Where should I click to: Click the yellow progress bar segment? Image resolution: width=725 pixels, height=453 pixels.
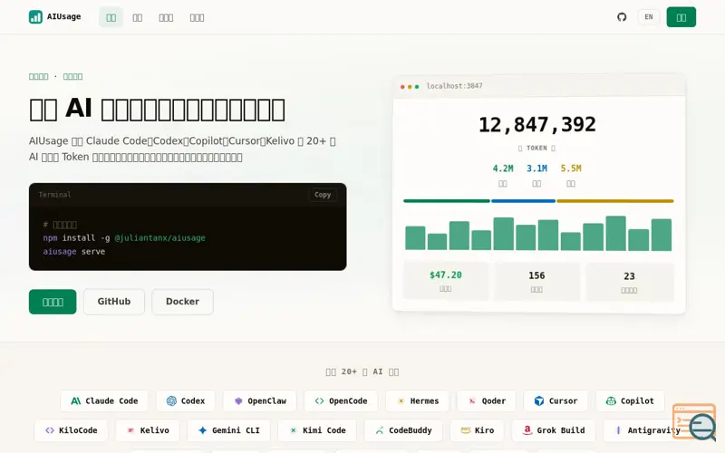coord(615,201)
